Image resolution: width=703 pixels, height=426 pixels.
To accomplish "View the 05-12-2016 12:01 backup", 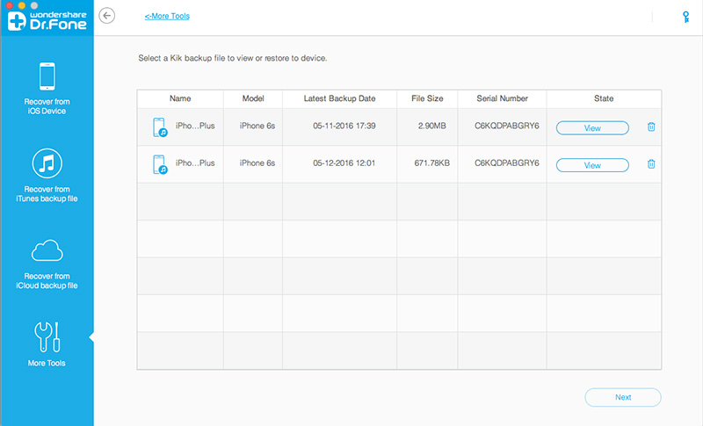I will point(592,165).
